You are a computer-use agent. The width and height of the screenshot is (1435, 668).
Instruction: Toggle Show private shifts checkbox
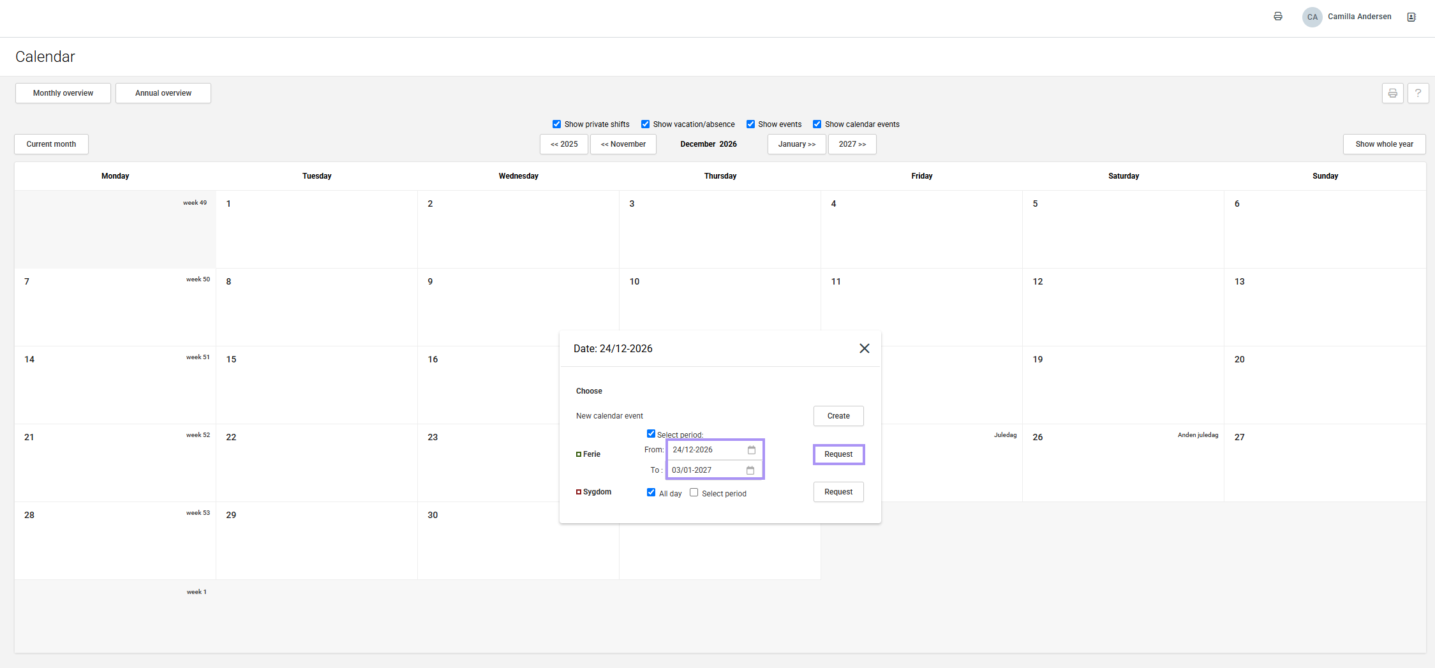(x=556, y=124)
